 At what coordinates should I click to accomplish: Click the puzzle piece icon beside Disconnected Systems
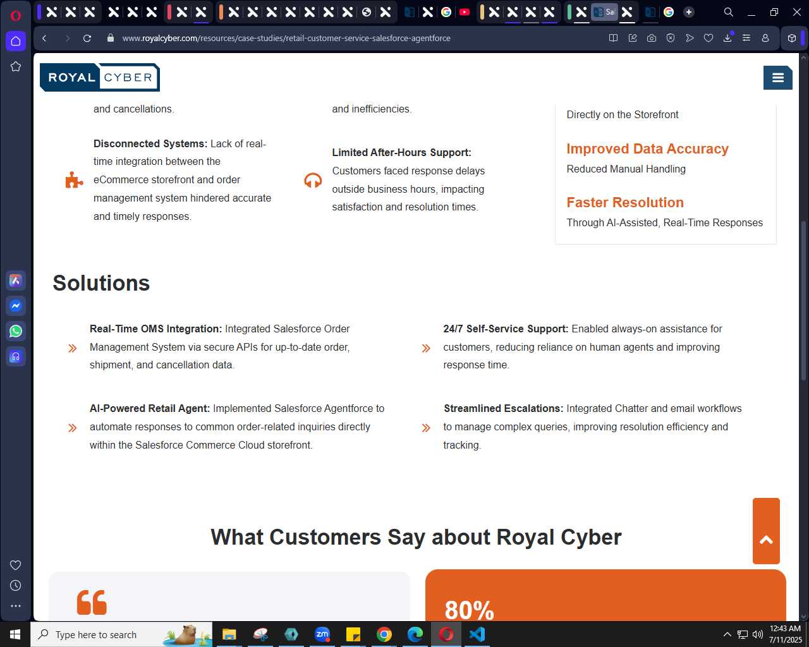coord(74,180)
